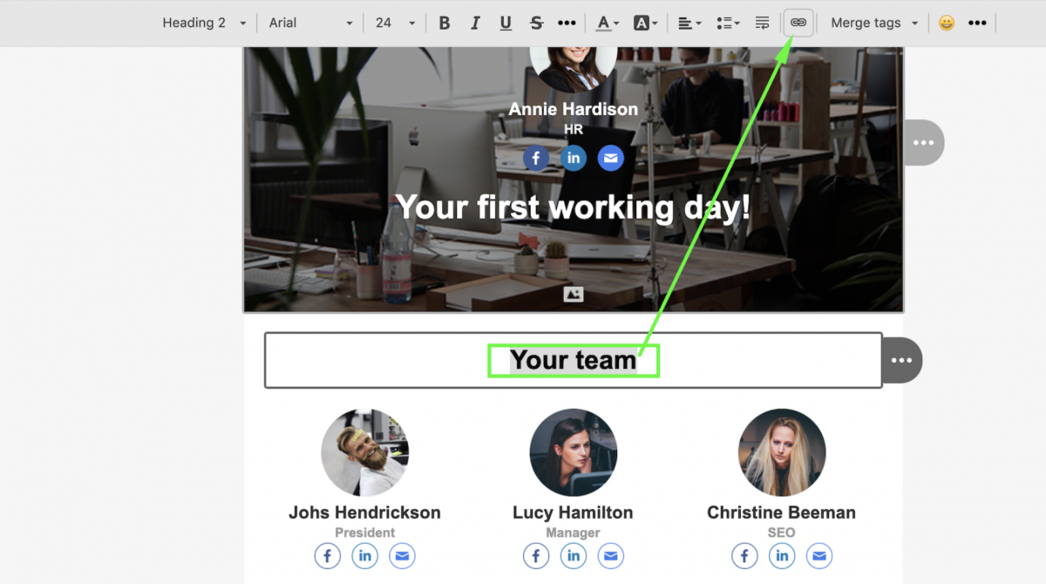Open the list style options
The width and height of the screenshot is (1046, 584).
tap(727, 24)
